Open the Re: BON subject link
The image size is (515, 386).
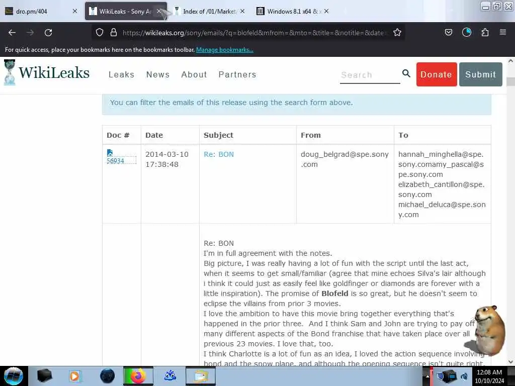(219, 154)
